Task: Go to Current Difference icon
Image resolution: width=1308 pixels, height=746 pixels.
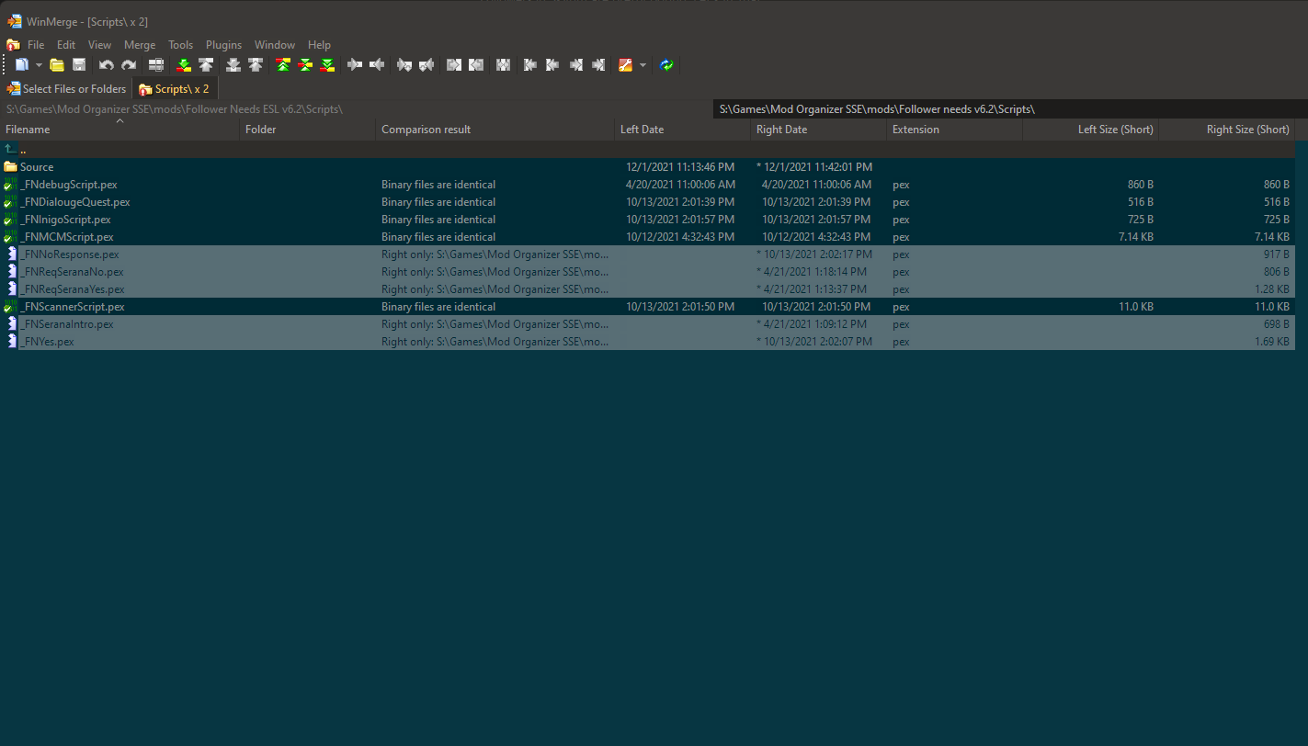Action: (x=305, y=65)
